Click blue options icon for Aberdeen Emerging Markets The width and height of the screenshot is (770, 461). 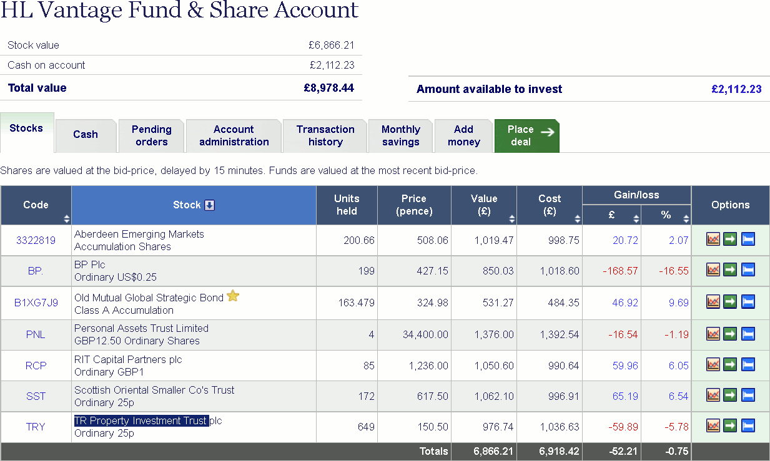tap(748, 240)
